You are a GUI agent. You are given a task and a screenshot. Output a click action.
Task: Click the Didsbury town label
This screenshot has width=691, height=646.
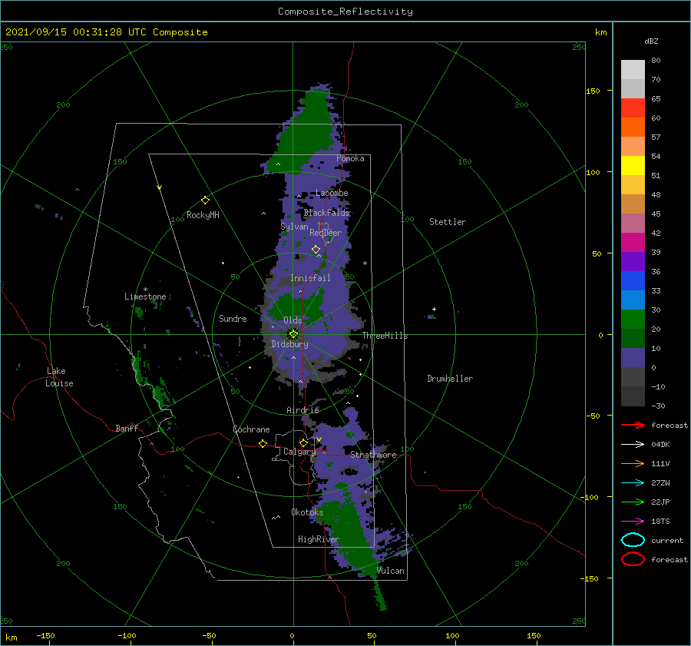pos(290,344)
